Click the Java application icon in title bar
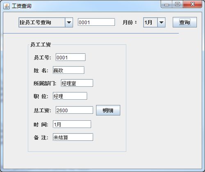This screenshot has height=172, width=205. click(x=7, y=6)
